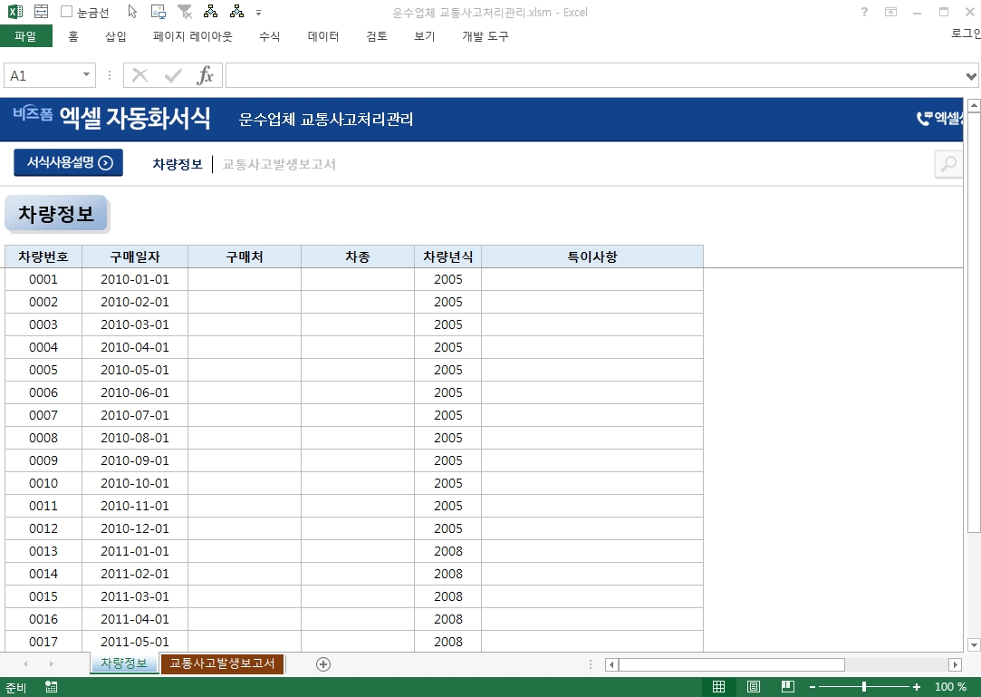Image resolution: width=981 pixels, height=697 pixels.
Task: Click the macro recording status bar icon
Action: pos(52,687)
